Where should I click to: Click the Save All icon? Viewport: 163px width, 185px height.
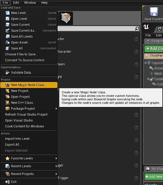coord(8,48)
